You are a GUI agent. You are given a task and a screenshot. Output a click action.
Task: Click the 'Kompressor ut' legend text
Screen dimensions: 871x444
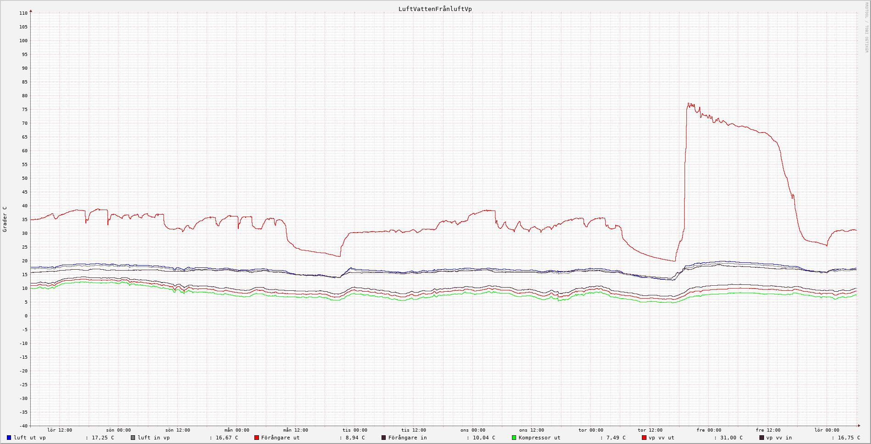[x=539, y=438]
